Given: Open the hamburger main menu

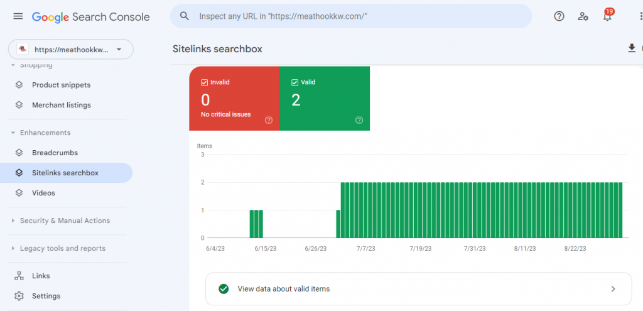Looking at the screenshot, I should coord(18,16).
